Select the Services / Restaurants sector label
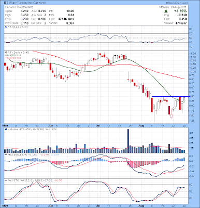Viewport: 200px width, 208px height. (19, 7)
